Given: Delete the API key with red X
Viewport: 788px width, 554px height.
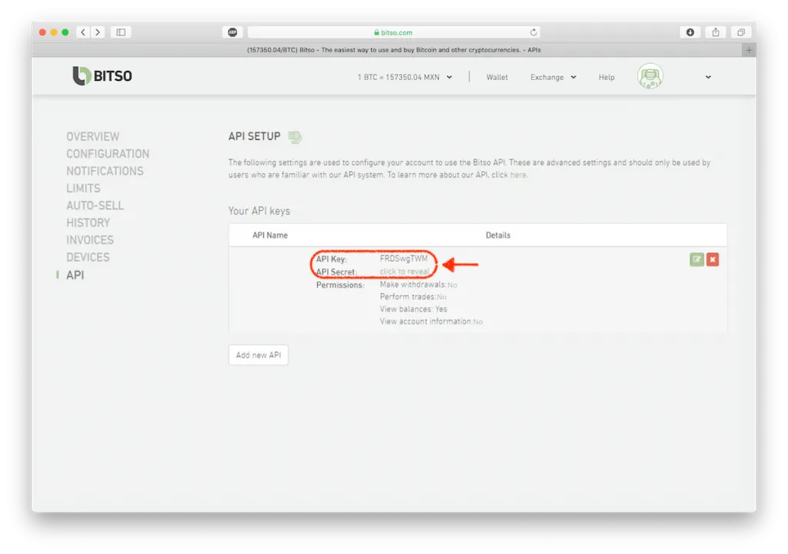Looking at the screenshot, I should pyautogui.click(x=713, y=259).
